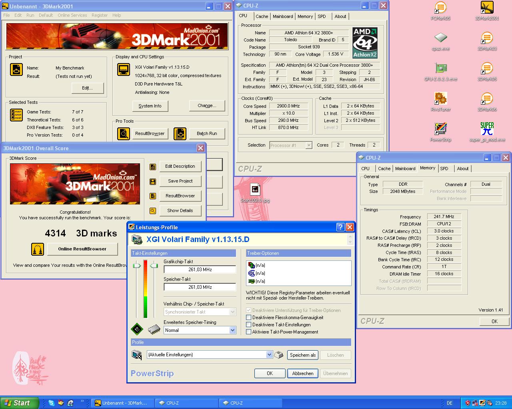Viewport: 512px width, 409px height.
Task: Click the Project icon in 3DMark2001
Action: 16,69
